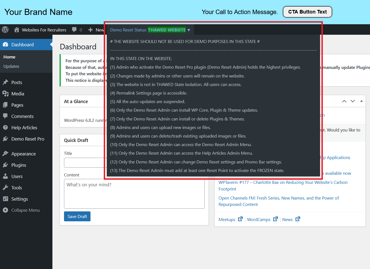Click the Posts pushpin icon in sidebar
This screenshot has height=269, width=370.
[6, 82]
